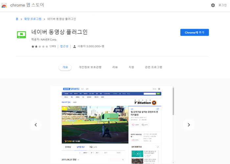230x164 pixels.
Task: Click the 사용자 3,000,000+명 text
Action: (91, 46)
